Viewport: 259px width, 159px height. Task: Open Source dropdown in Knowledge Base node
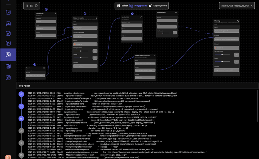pyautogui.click(x=167, y=21)
